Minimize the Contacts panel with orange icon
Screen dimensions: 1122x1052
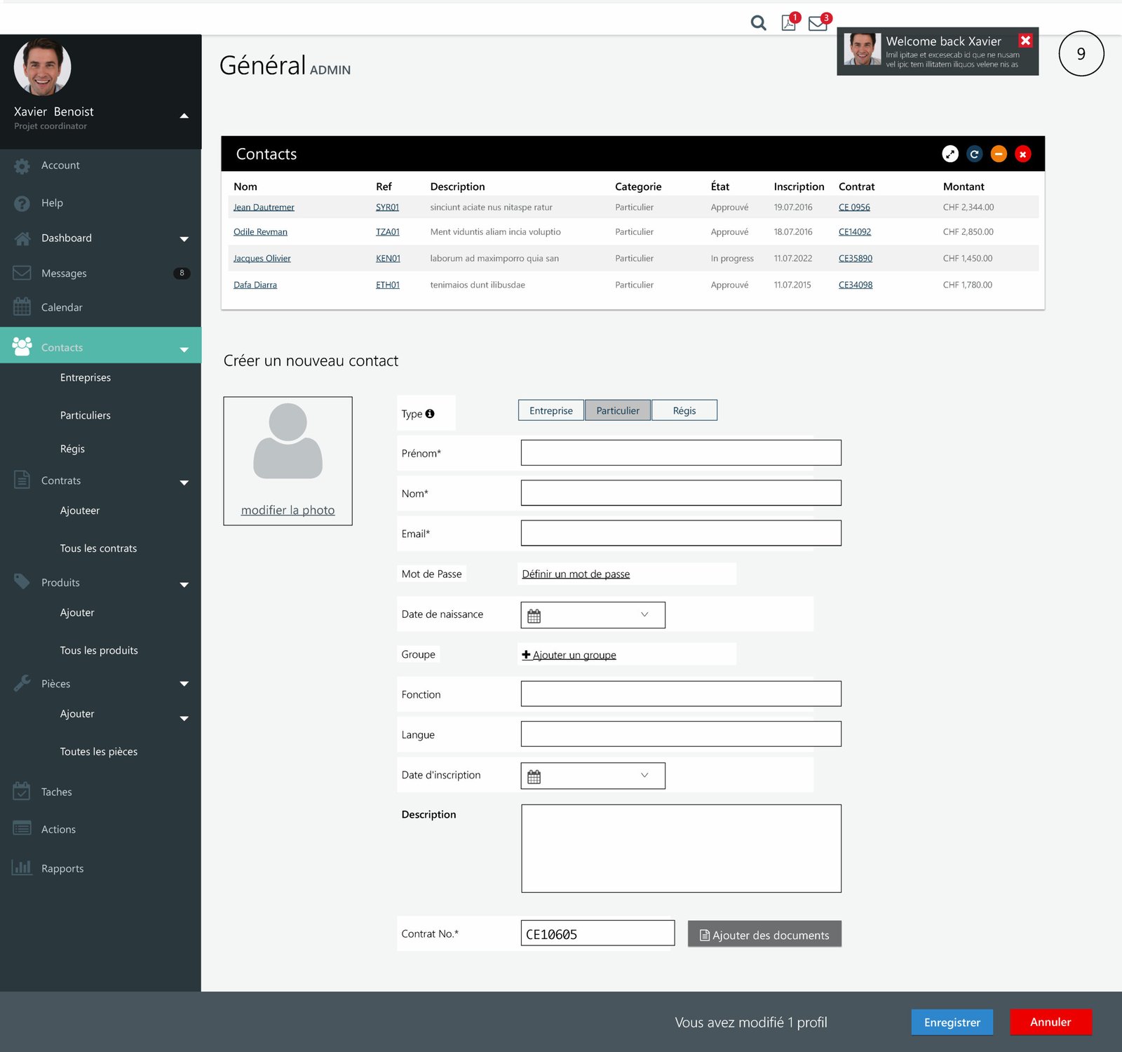[x=999, y=154]
